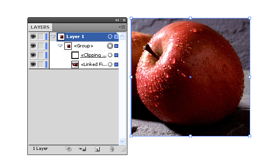Toggle visibility of the Clipping path item
Viewport: 278px width, 168px height.
(33, 55)
